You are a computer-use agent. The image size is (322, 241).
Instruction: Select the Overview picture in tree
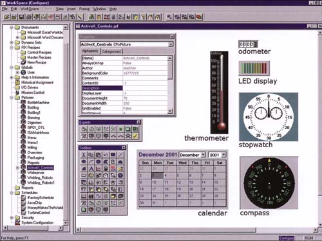point(35,152)
